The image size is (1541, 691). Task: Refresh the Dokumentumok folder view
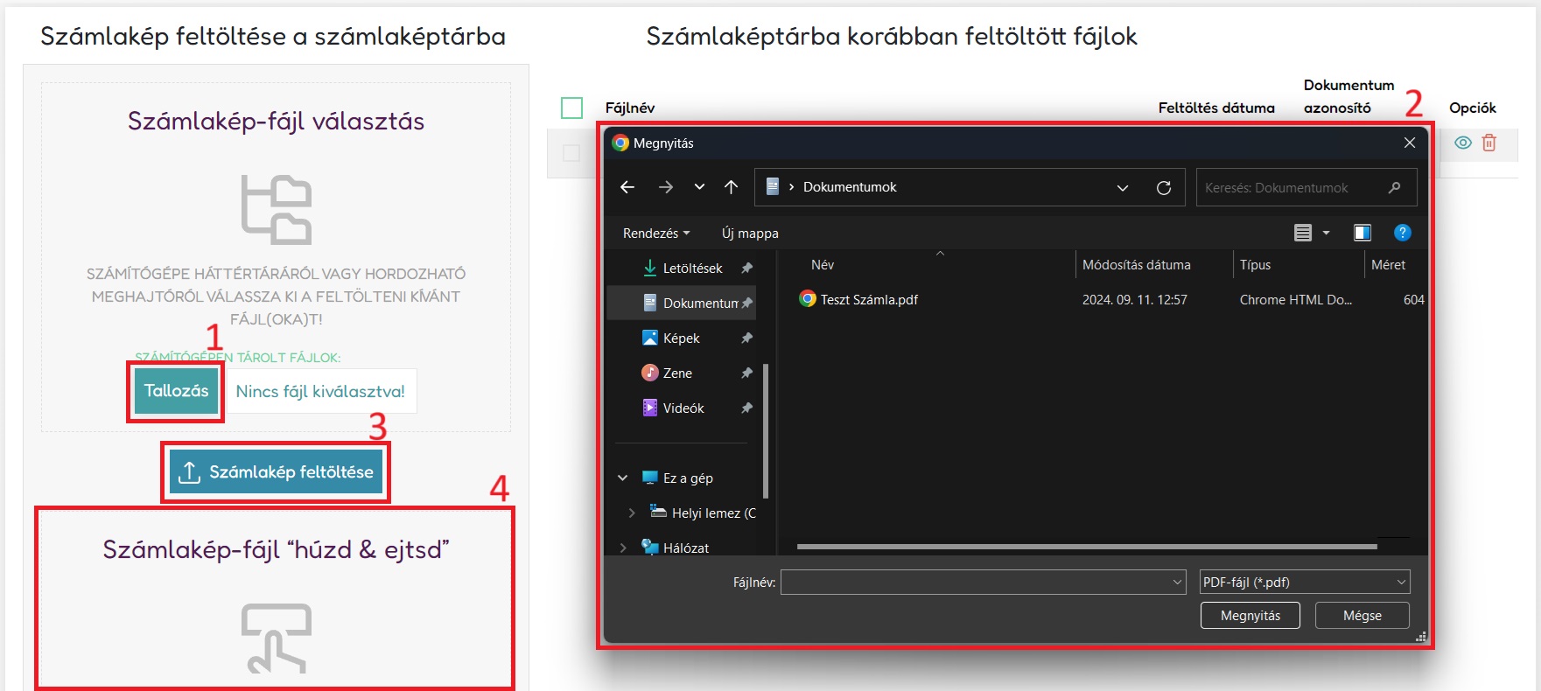[1164, 188]
